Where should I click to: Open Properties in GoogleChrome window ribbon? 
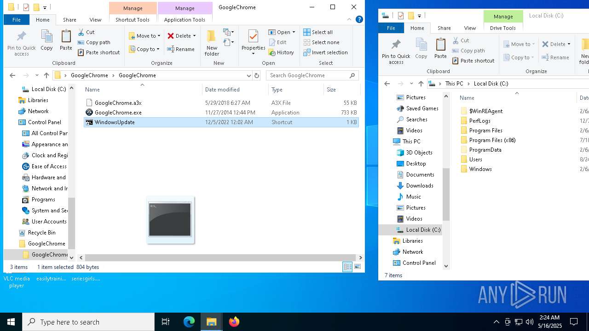(253, 42)
